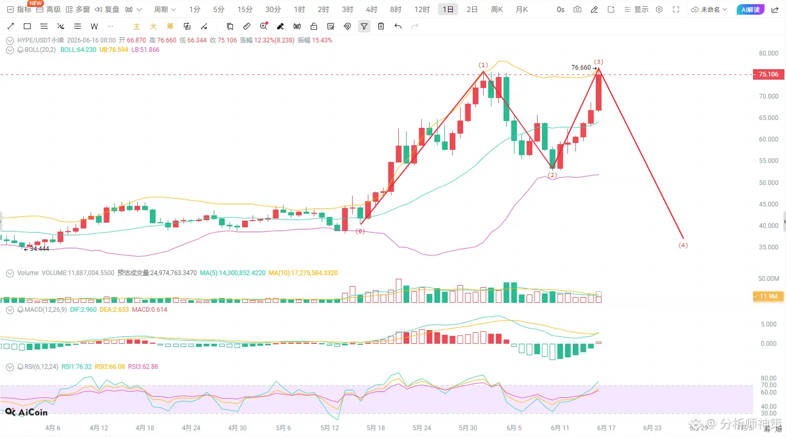Set an alert on RSI bell icon
Screen dimensions: 786x437
[20, 367]
